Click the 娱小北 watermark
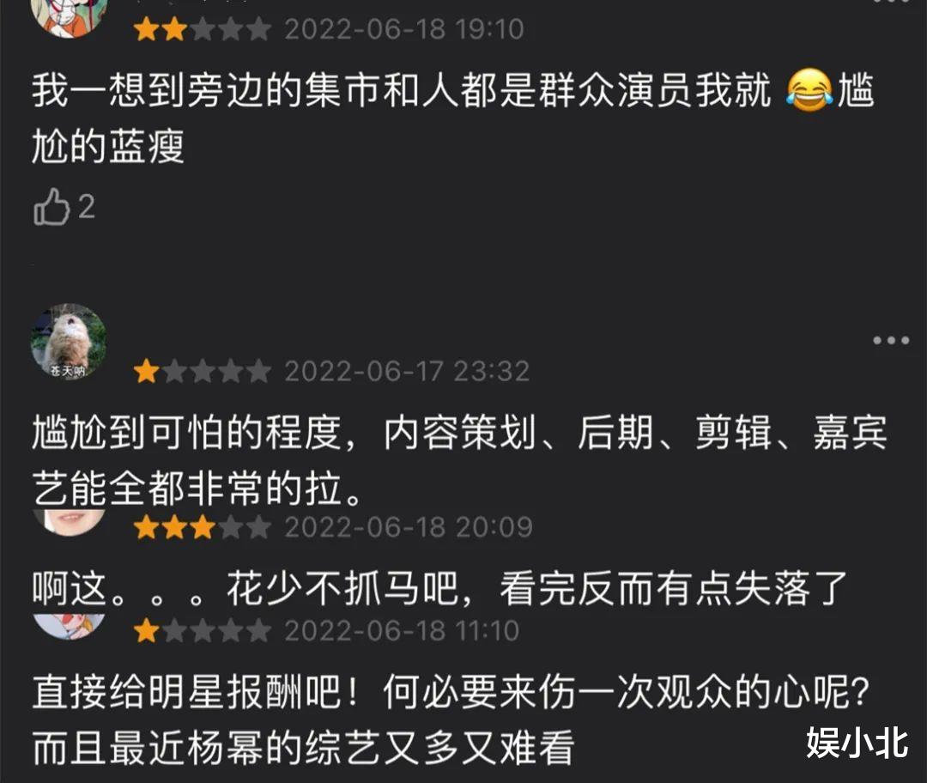 [x=857, y=743]
